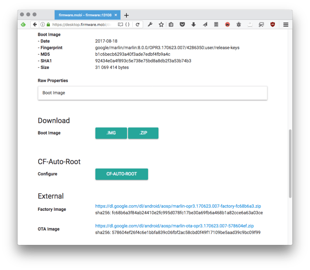The width and height of the screenshot is (310, 270).
Task: Open the Factory Image download link
Action: 178,206
